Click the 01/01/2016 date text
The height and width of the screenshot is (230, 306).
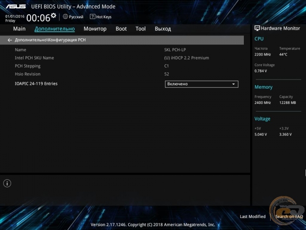(x=15, y=16)
